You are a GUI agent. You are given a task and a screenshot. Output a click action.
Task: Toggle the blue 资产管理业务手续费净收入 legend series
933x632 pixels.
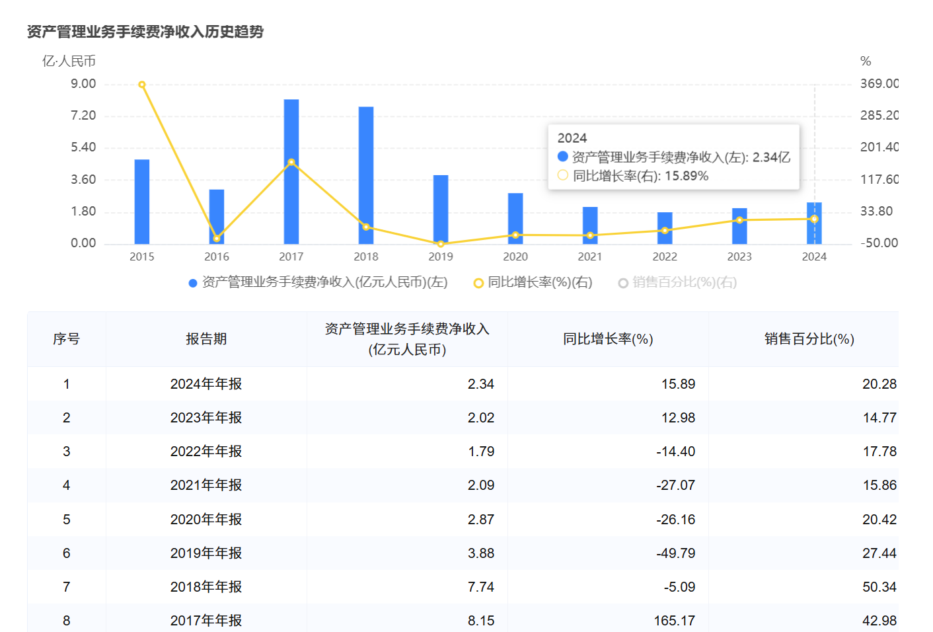click(x=318, y=283)
